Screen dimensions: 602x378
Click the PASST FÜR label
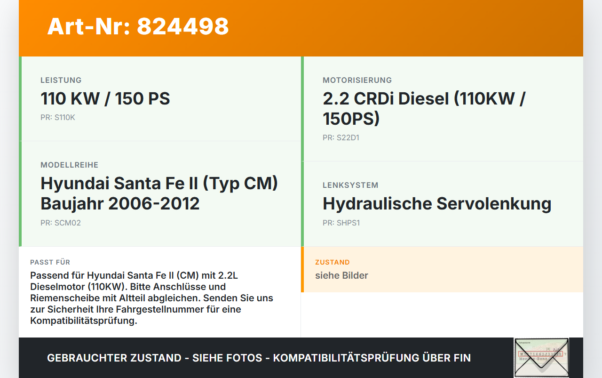point(50,262)
